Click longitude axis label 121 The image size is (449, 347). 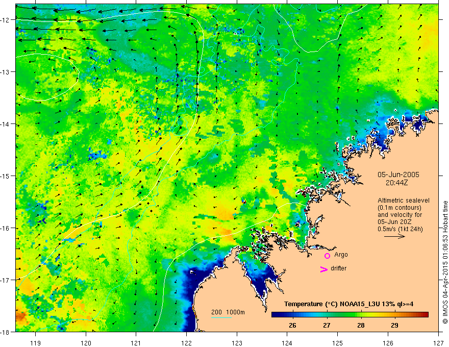pos(136,343)
